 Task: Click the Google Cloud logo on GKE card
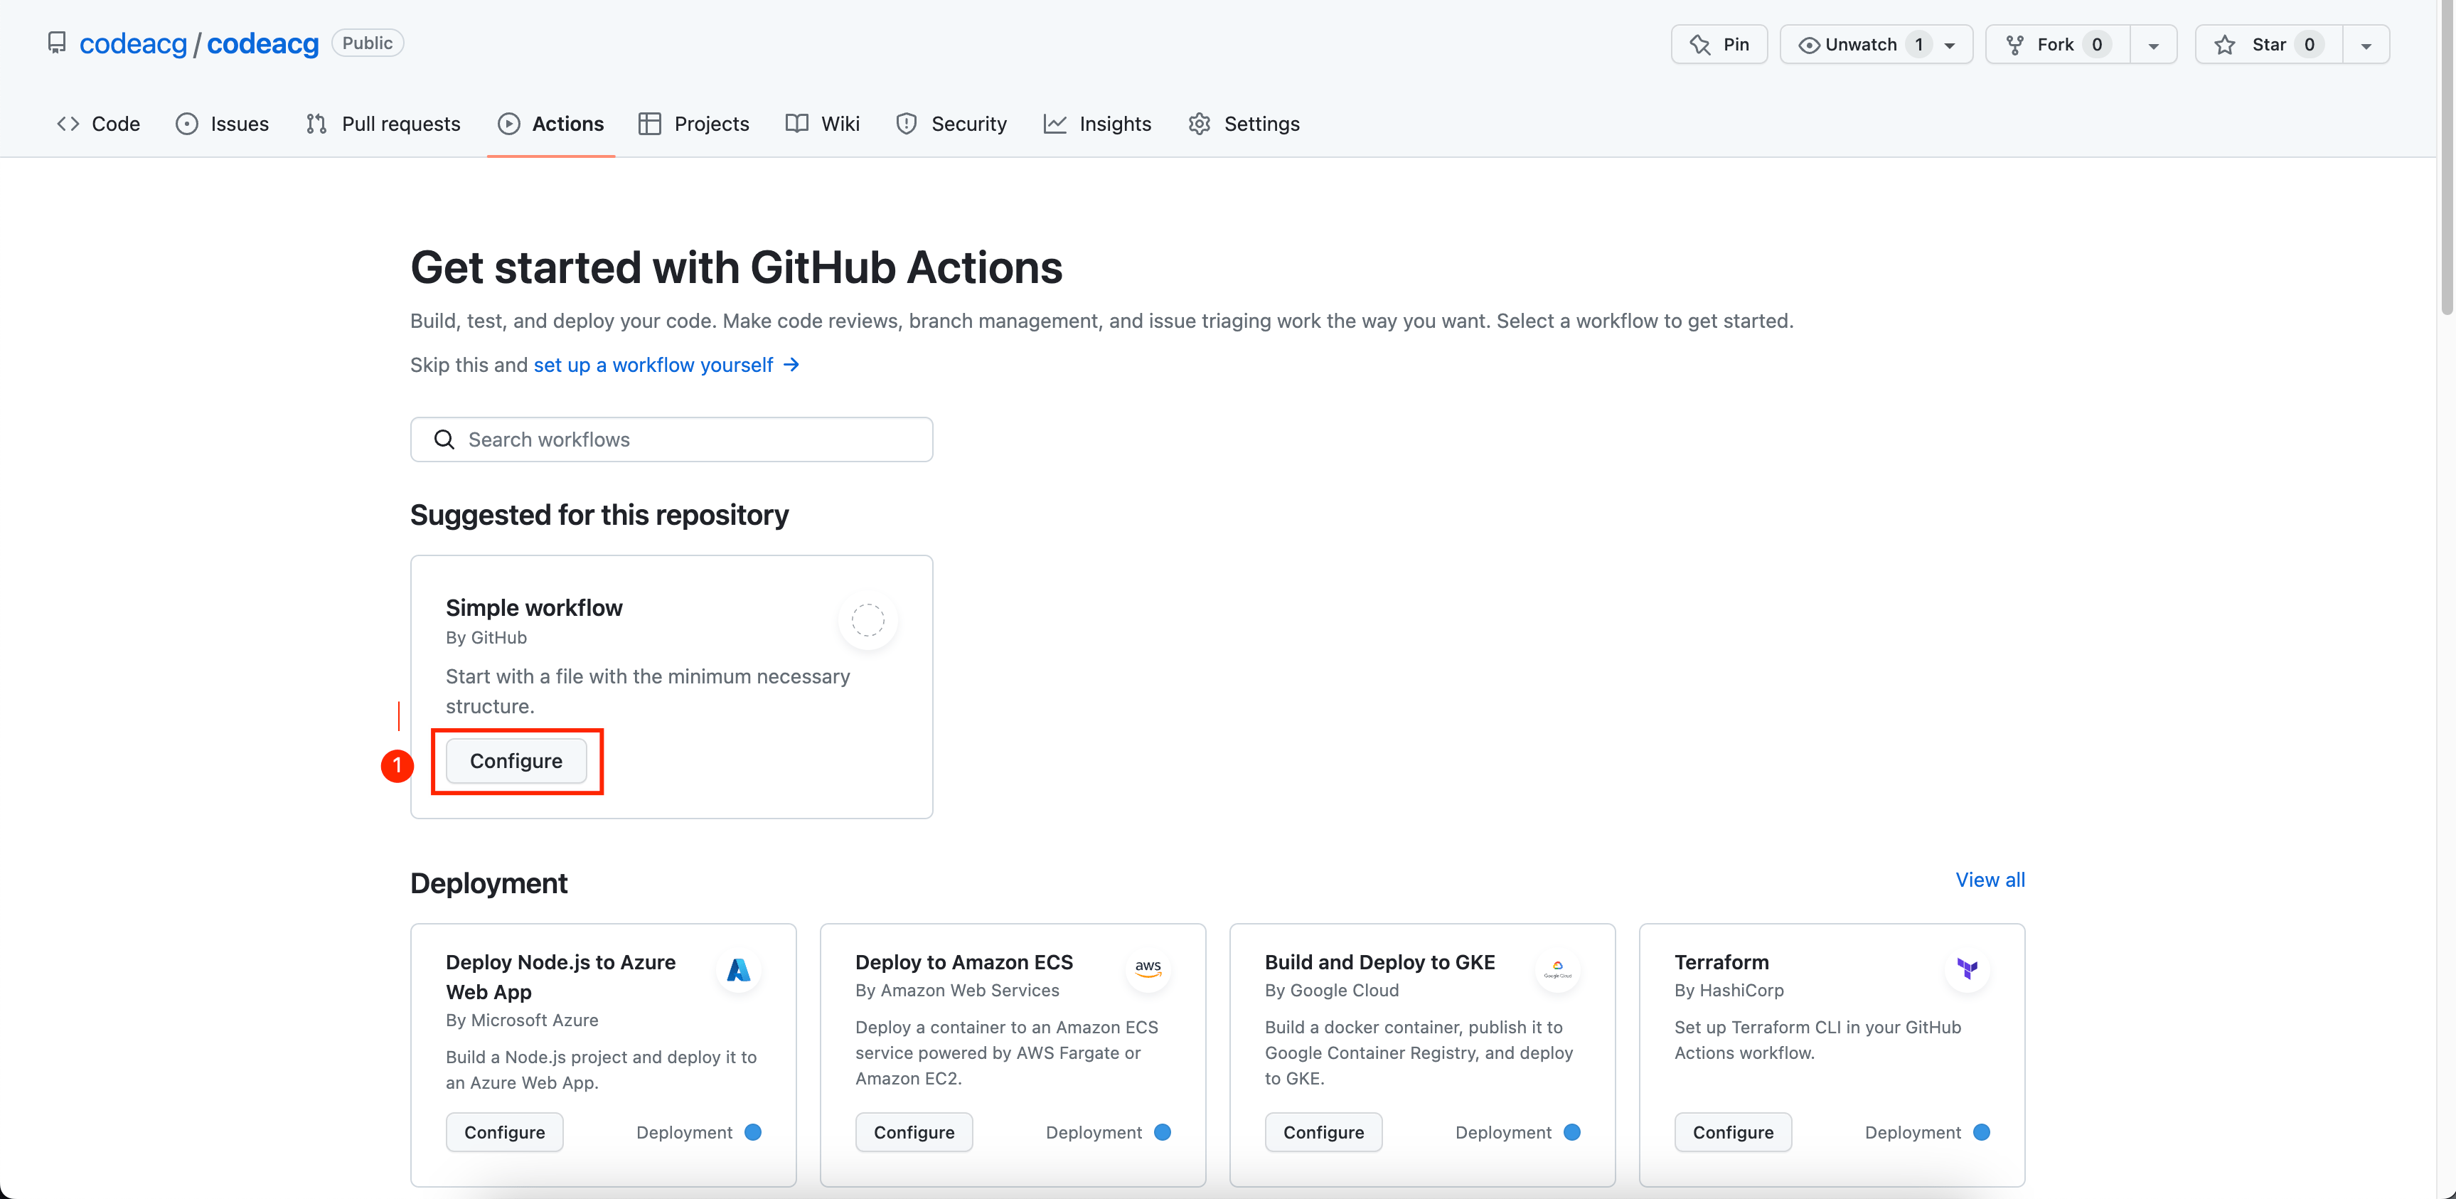1557,969
